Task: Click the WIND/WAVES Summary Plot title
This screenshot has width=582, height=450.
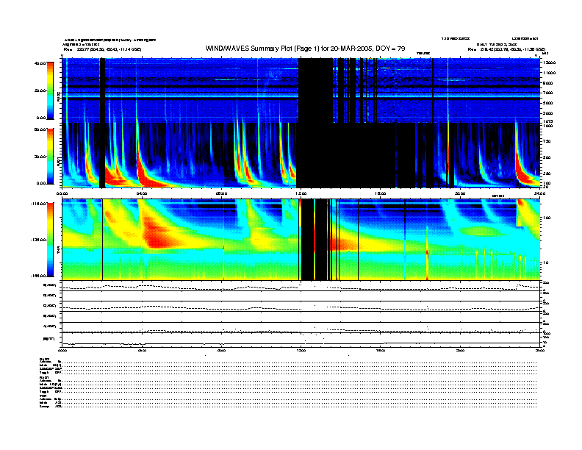Action: 305,49
